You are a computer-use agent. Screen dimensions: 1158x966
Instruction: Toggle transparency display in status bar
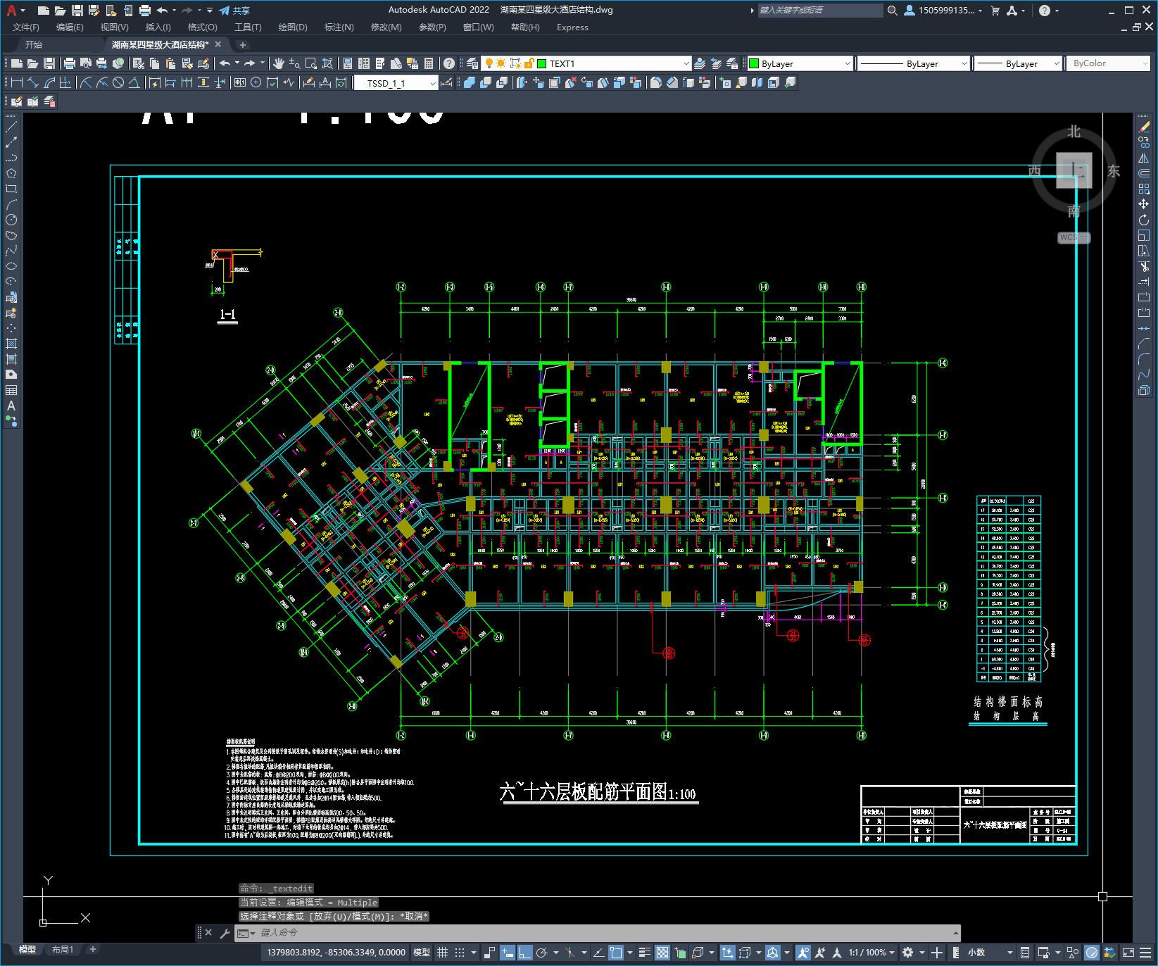pyautogui.click(x=662, y=953)
